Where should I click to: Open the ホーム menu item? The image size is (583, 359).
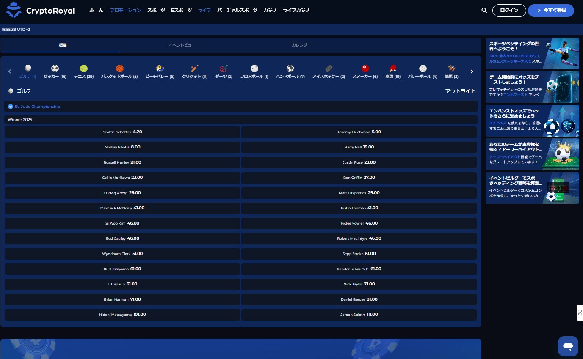[96, 10]
